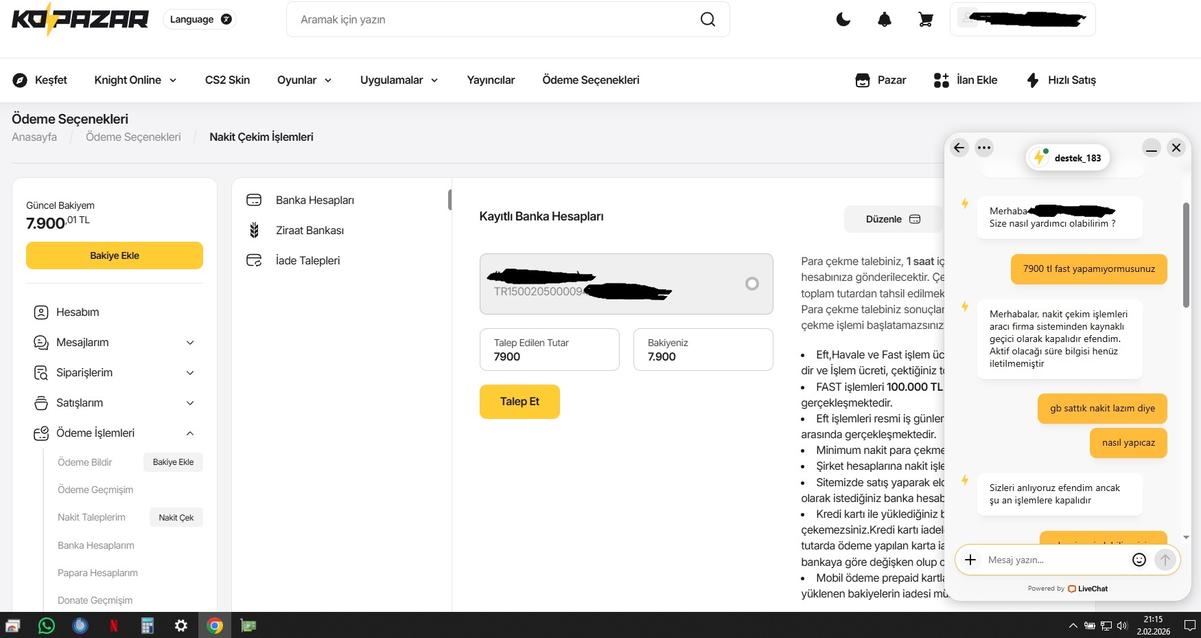Click Chrome icon in the taskbar
The width and height of the screenshot is (1201, 638).
tap(215, 626)
